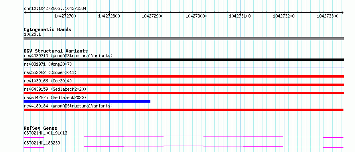Click the red nsv4180184 variant bar

183,110
